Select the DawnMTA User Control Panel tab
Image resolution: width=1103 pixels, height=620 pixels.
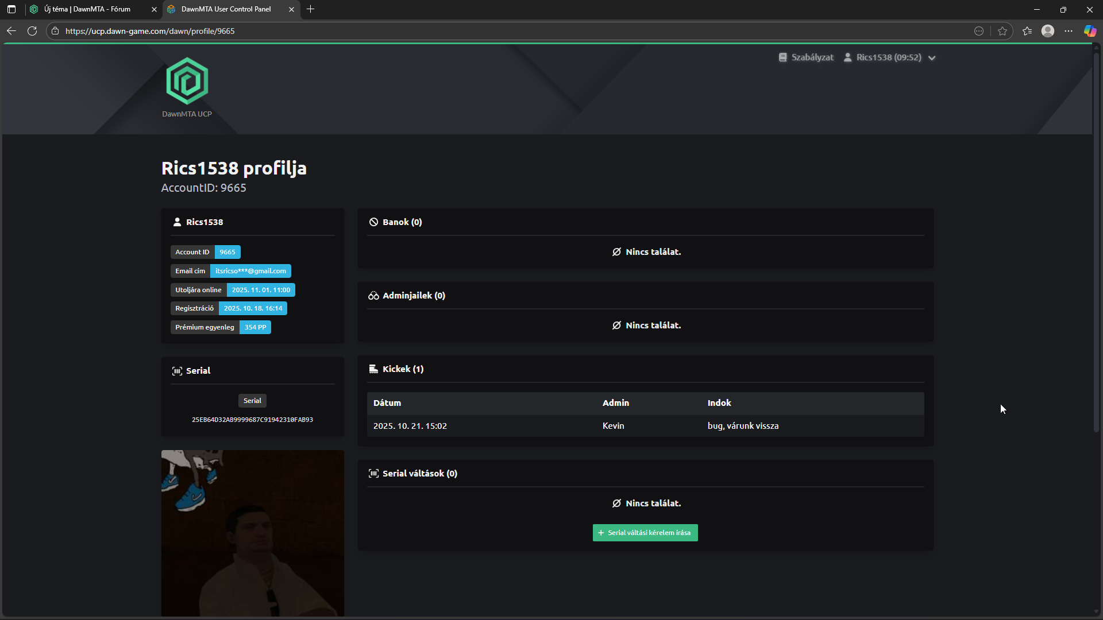pyautogui.click(x=224, y=9)
